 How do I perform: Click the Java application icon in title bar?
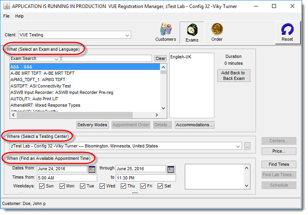coord(7,6)
